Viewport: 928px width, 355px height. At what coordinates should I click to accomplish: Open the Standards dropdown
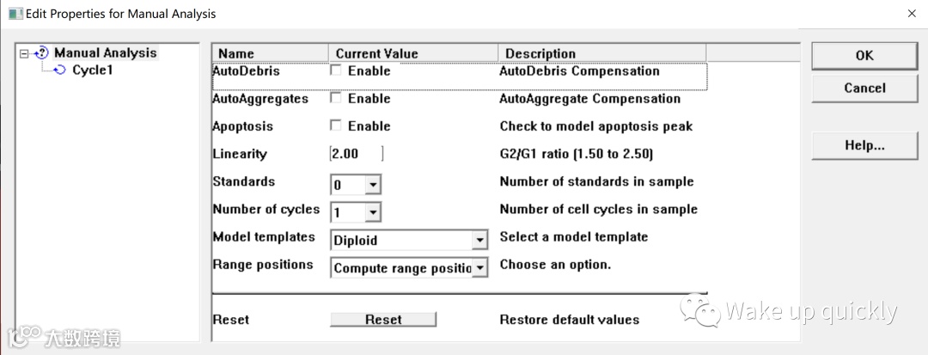pyautogui.click(x=372, y=185)
